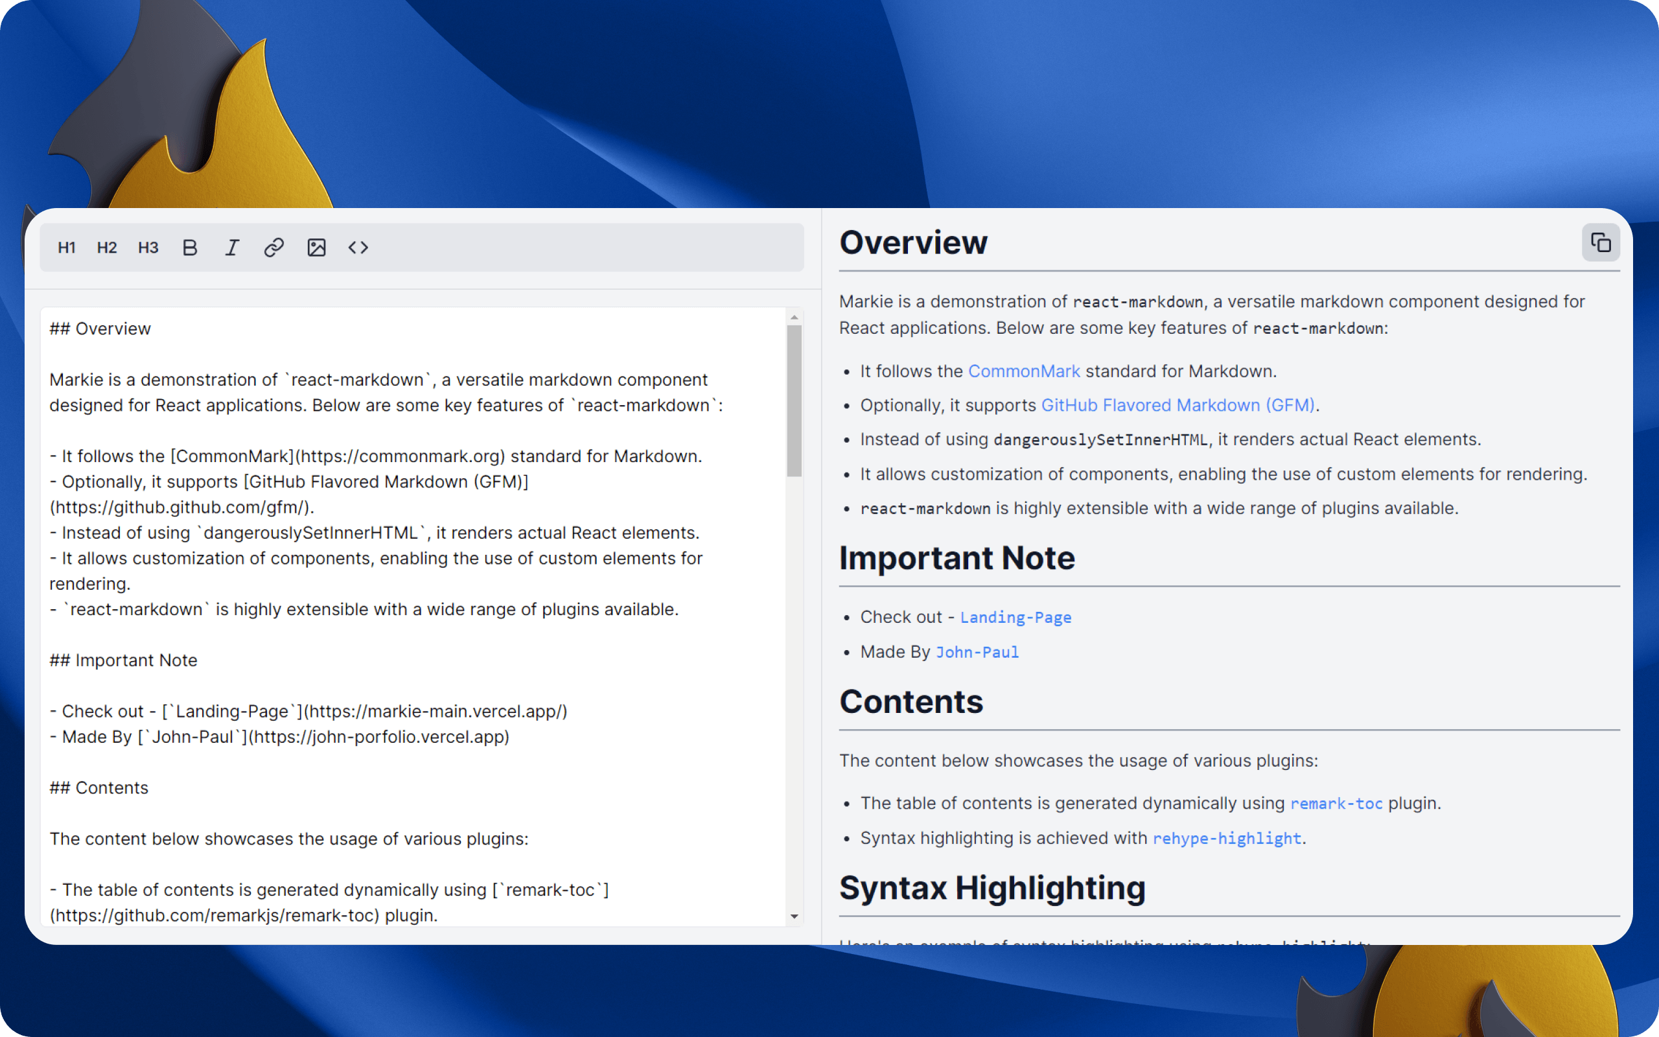Apply italic formatting
The height and width of the screenshot is (1037, 1659).
[x=233, y=248]
